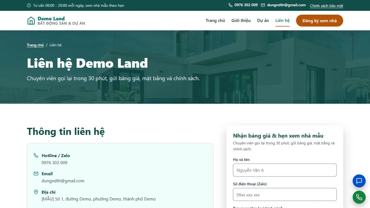Image resolution: width=370 pixels, height=208 pixels.
Task: Click the Hotline / Zalo label
Action: 56,155
